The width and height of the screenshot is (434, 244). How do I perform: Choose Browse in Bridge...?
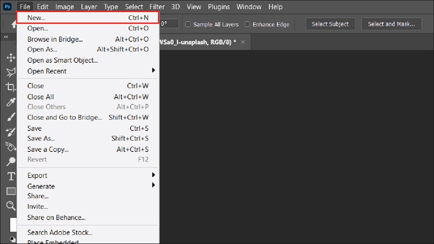click(x=88, y=39)
